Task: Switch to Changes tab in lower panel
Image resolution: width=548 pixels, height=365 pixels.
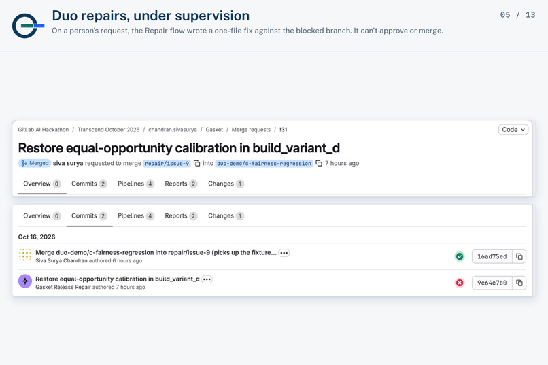Action: coord(226,216)
